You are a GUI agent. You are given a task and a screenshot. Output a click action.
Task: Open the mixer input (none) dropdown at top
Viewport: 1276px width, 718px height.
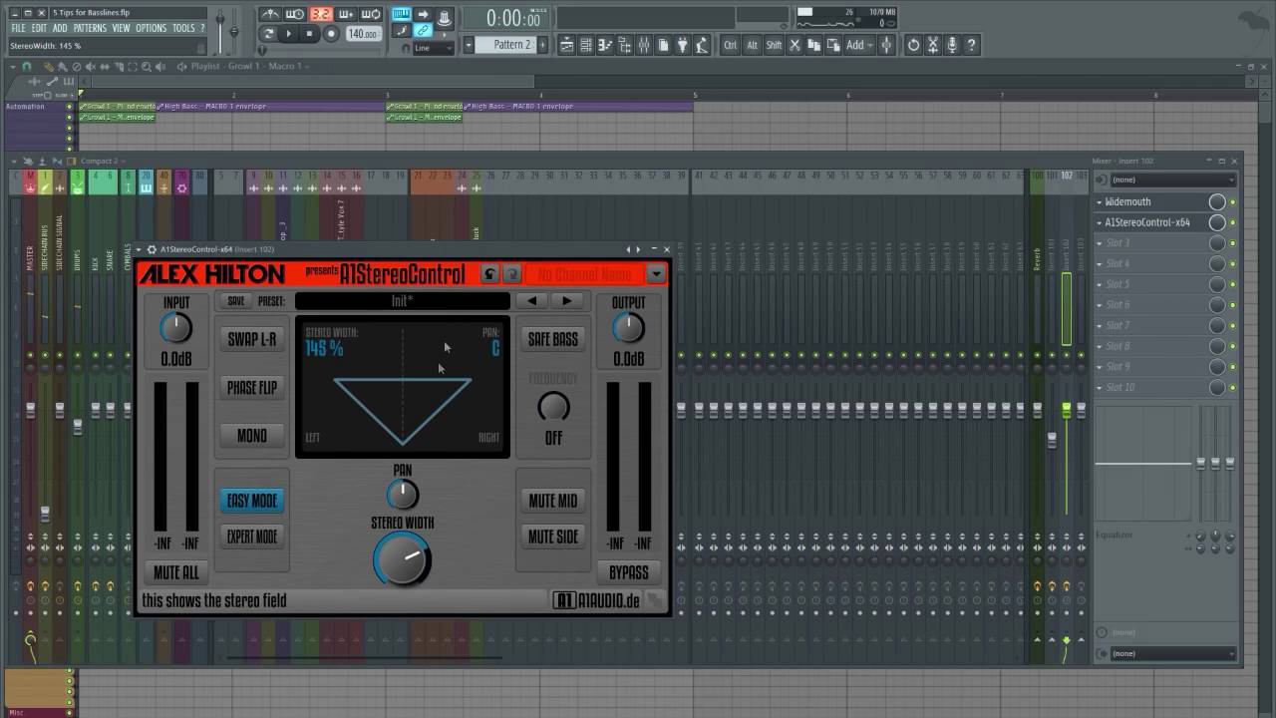1172,179
